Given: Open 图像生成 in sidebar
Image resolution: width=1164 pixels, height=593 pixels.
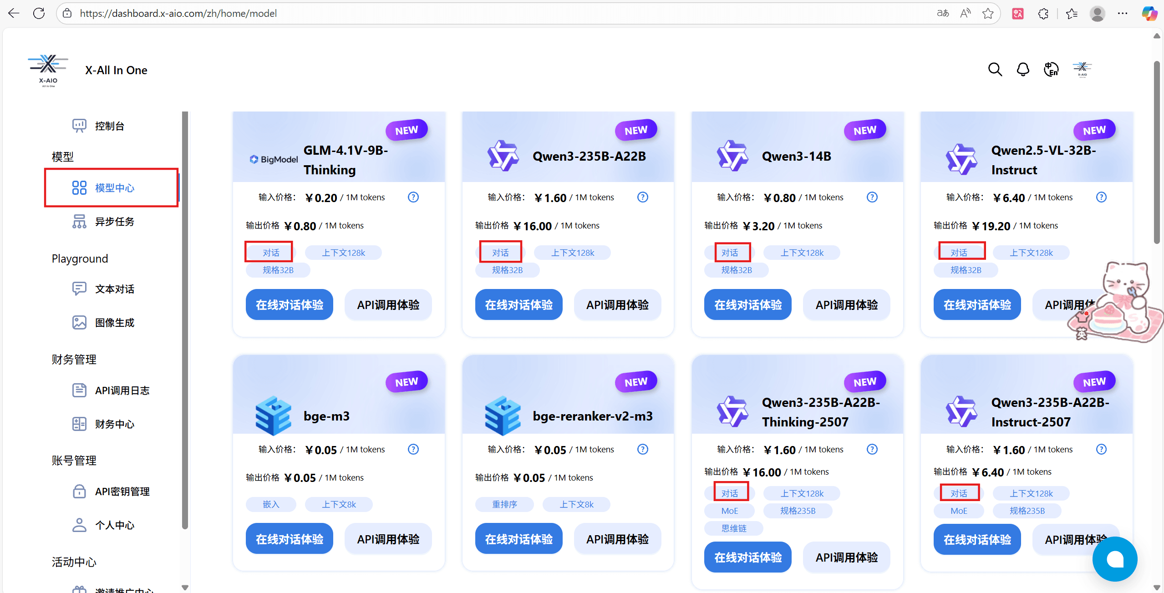Looking at the screenshot, I should pyautogui.click(x=114, y=323).
